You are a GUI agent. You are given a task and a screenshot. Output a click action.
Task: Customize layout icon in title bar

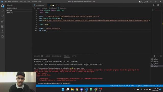pyautogui.click(x=147, y=2)
